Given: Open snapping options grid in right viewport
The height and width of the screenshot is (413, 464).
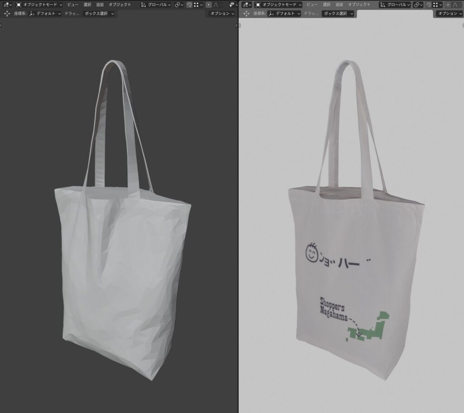Looking at the screenshot, I should coord(437,5).
